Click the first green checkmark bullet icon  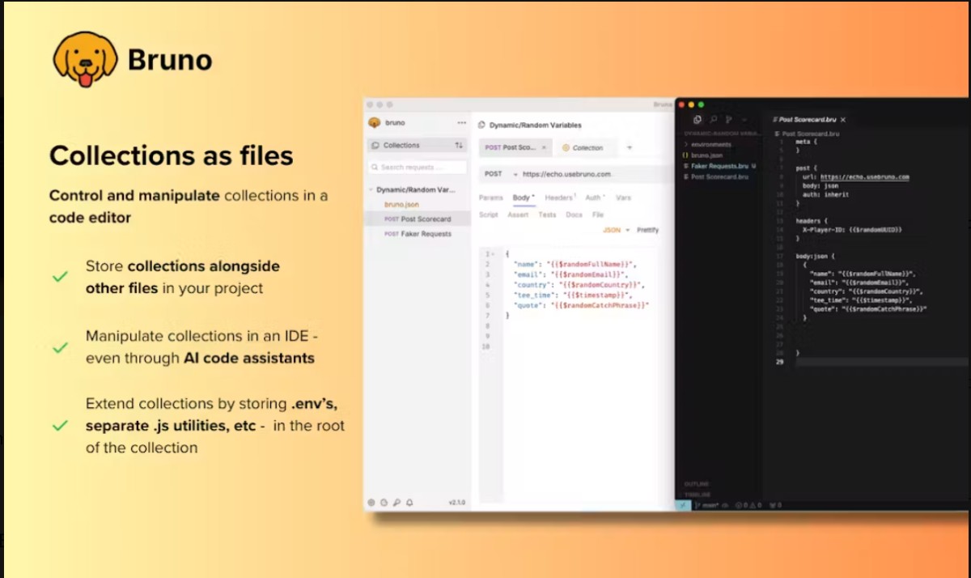60,277
